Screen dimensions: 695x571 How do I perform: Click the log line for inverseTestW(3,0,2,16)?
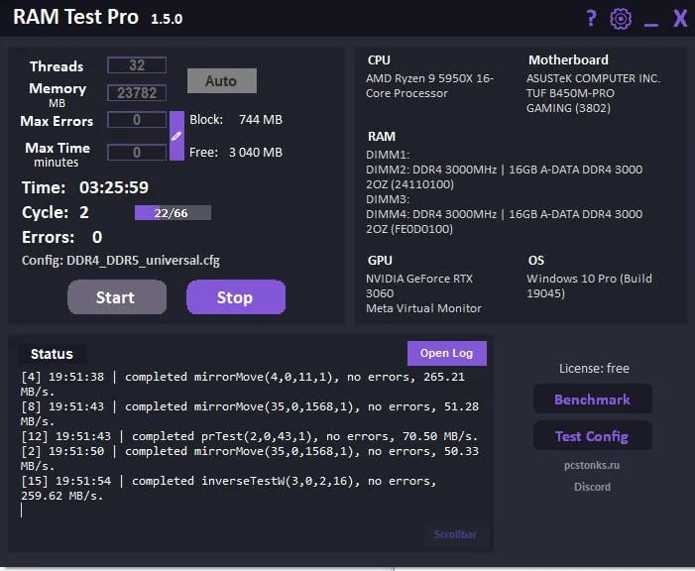229,488
